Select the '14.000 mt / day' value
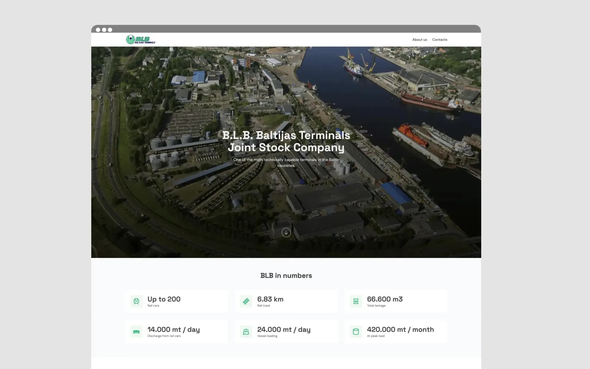 coord(174,330)
